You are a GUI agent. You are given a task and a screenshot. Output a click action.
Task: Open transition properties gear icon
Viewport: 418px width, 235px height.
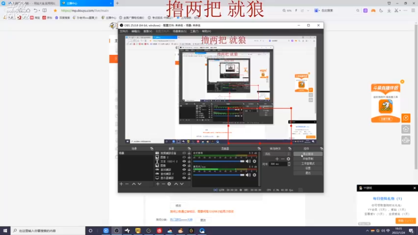point(288,159)
